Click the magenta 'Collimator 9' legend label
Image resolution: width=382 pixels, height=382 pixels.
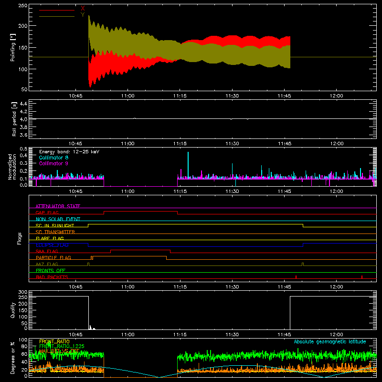coord(53,163)
